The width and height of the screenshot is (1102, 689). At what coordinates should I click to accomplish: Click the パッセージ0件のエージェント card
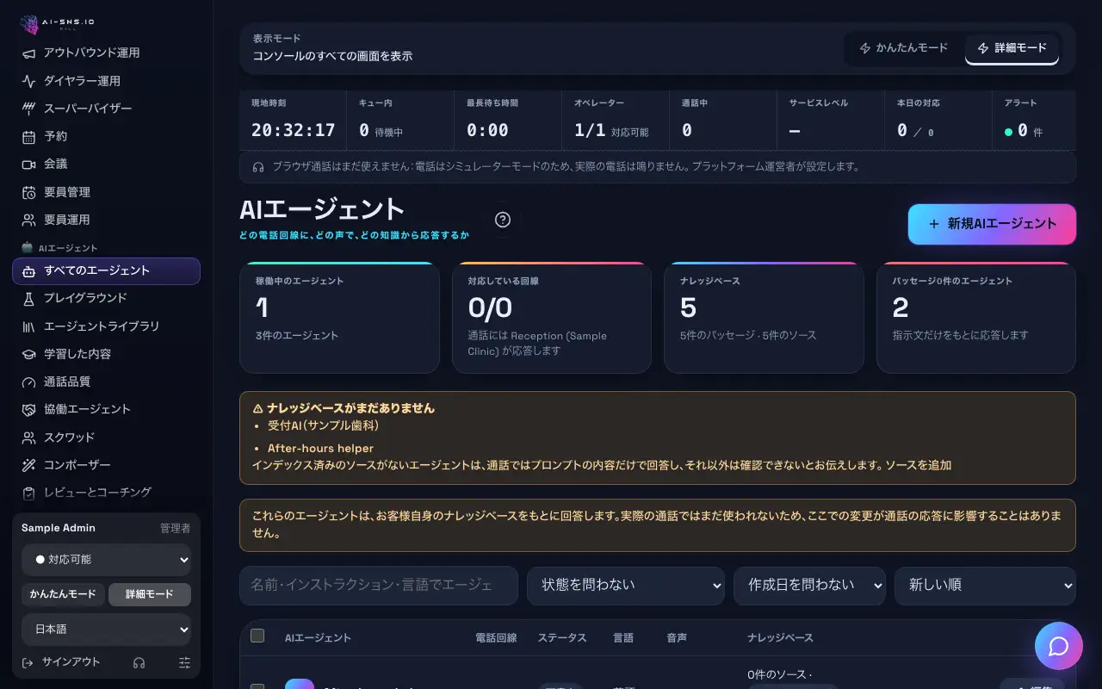(976, 318)
